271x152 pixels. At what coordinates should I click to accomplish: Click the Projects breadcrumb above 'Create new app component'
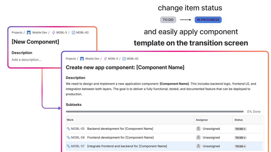(x=71, y=59)
